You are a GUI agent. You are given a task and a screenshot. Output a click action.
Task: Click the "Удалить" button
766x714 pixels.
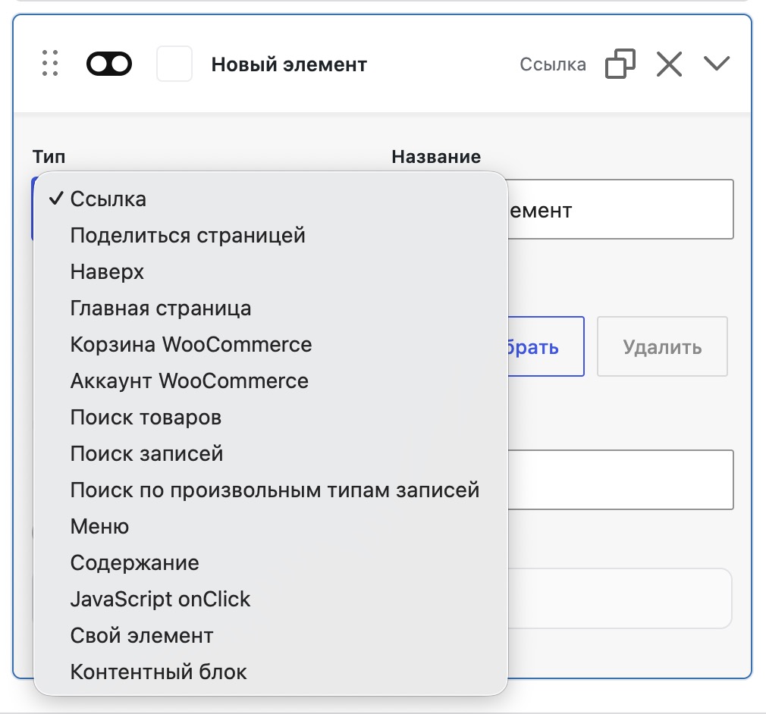pos(662,346)
